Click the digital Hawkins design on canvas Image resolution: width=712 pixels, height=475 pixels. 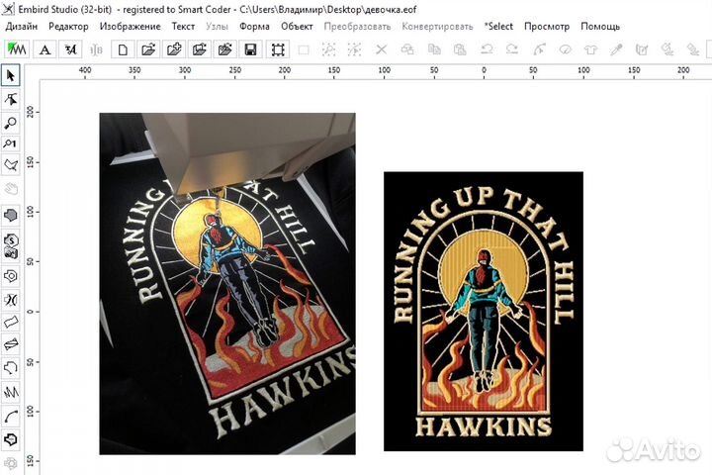click(x=483, y=313)
